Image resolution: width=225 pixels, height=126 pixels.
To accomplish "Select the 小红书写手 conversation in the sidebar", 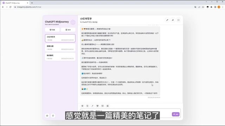I will pyautogui.click(x=60, y=38).
